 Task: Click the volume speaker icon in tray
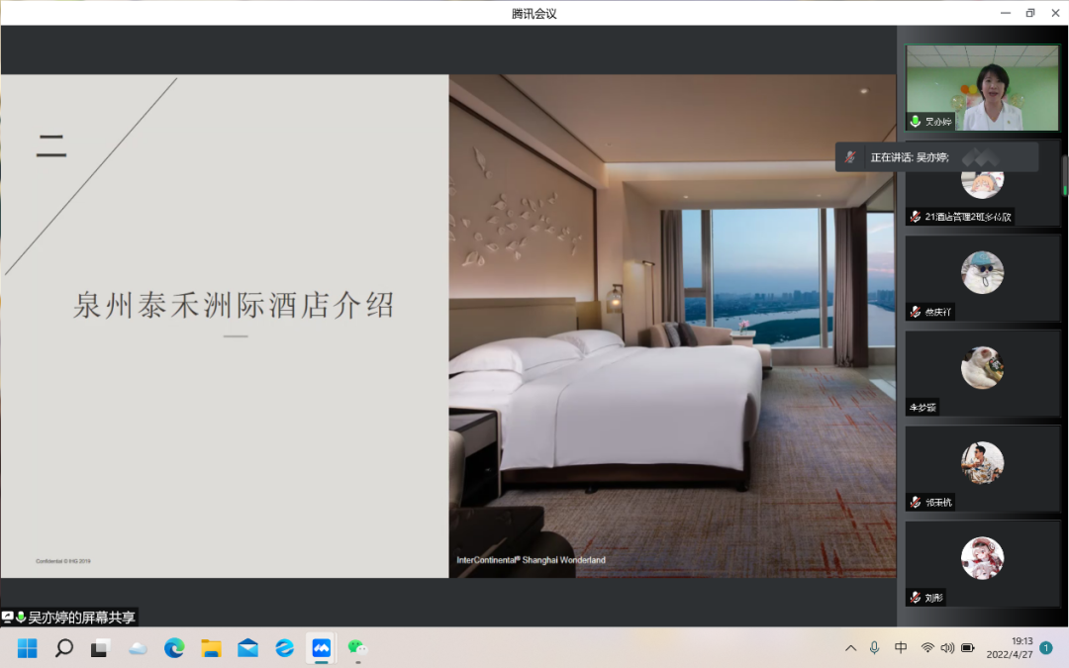[x=947, y=647]
